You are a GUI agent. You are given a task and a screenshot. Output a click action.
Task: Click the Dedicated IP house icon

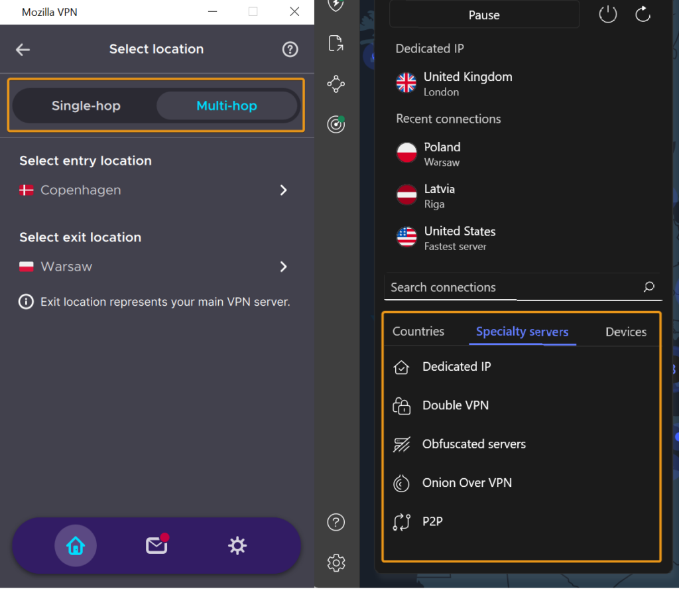pyautogui.click(x=401, y=367)
